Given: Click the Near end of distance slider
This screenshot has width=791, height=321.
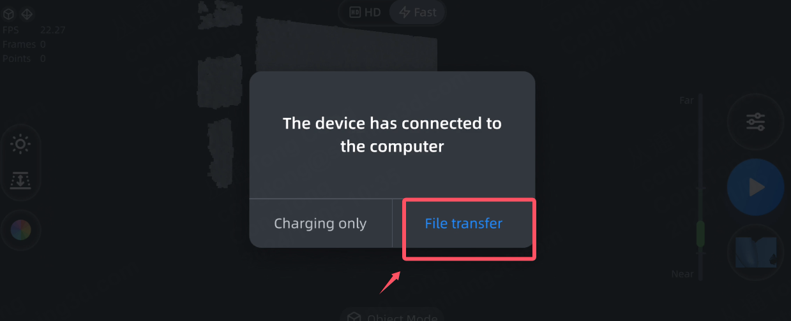Looking at the screenshot, I should click(682, 274).
